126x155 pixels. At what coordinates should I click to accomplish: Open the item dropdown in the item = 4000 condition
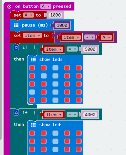pyautogui.click(x=54, y=115)
